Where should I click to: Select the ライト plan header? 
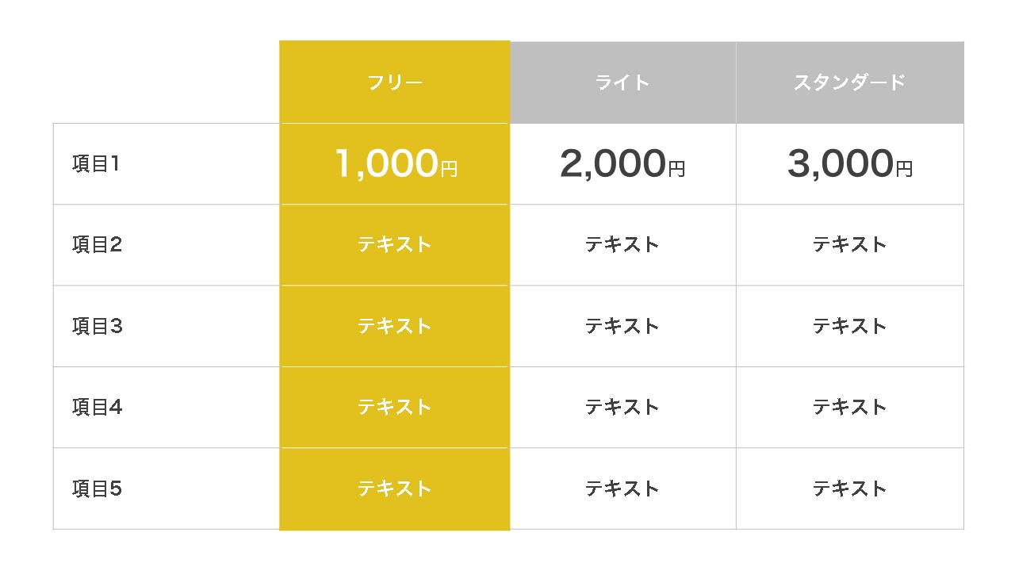622,82
